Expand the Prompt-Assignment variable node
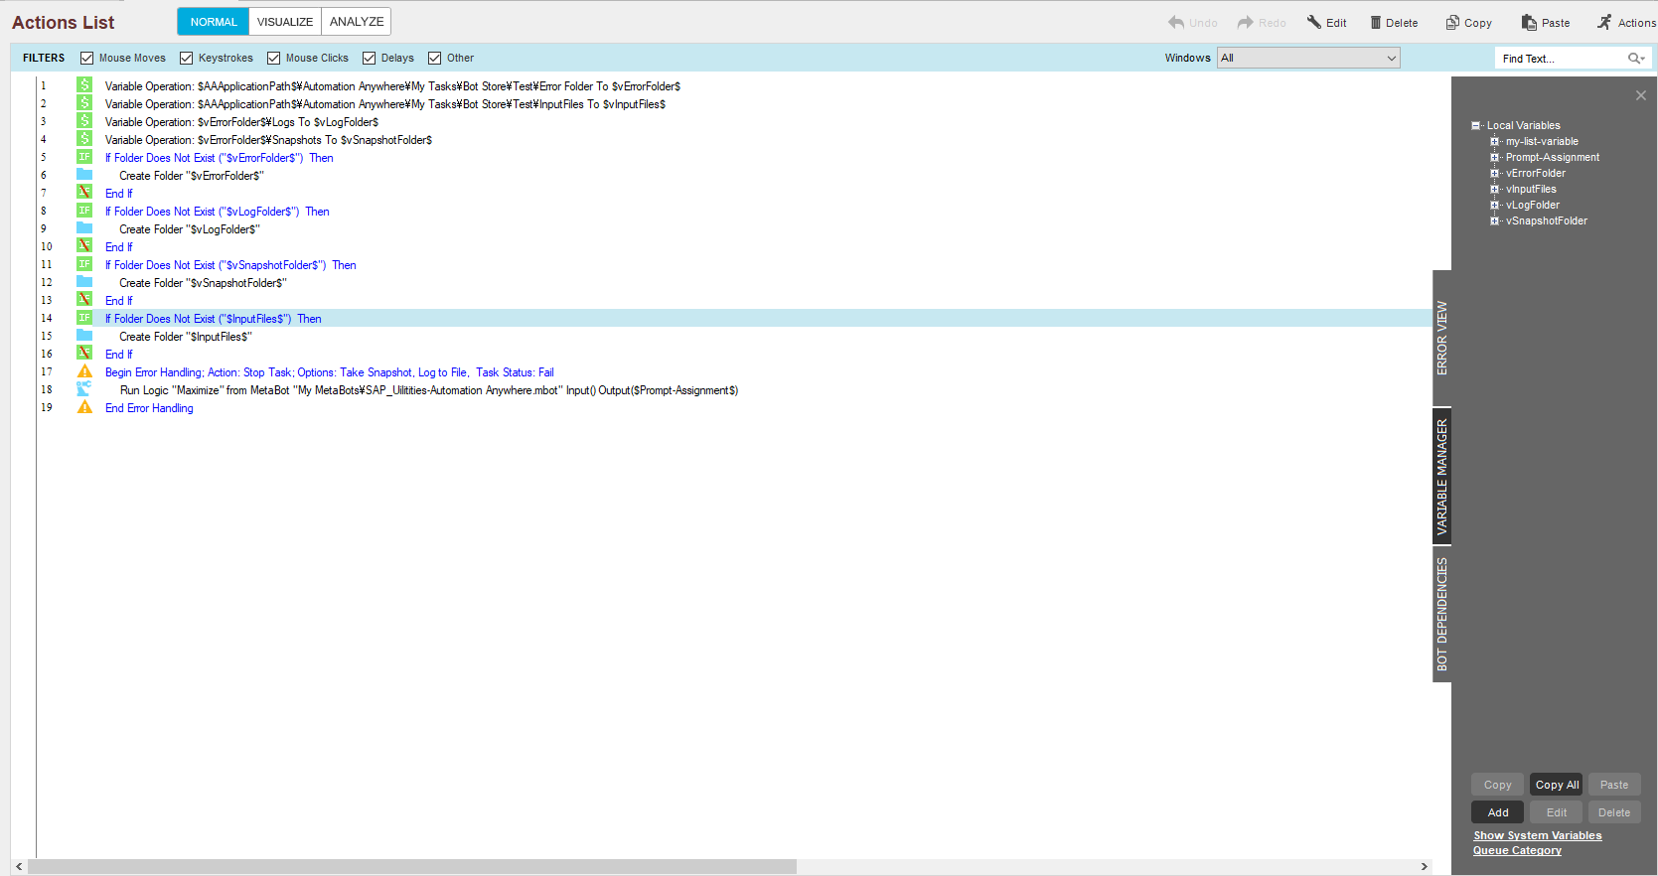 (x=1494, y=157)
